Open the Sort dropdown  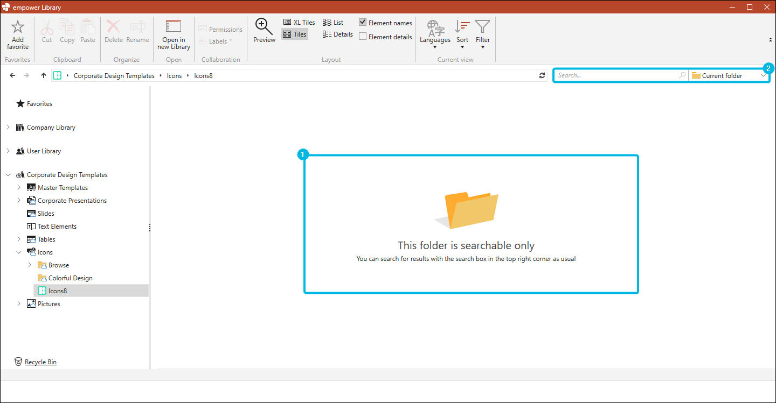(462, 34)
